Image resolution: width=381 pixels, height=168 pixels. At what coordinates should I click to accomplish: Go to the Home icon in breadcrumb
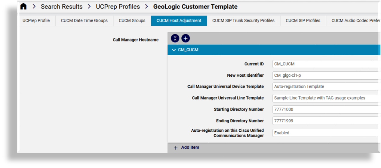point(23,7)
